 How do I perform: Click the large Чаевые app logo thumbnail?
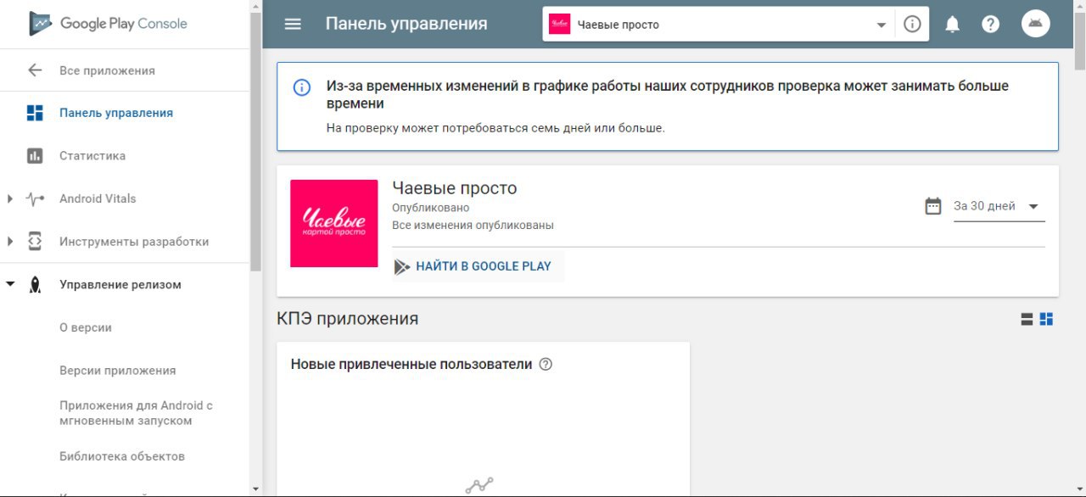coord(334,223)
